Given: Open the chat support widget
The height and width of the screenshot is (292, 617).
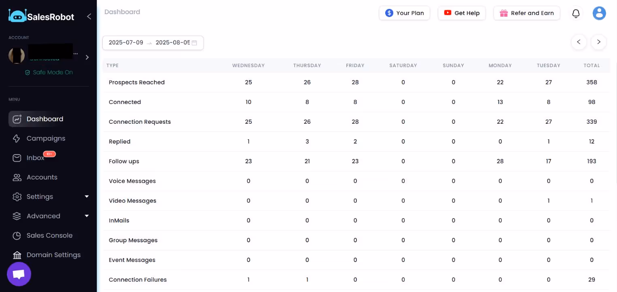Looking at the screenshot, I should click(19, 274).
